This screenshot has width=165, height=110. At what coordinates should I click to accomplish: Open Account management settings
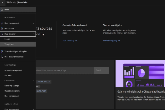pos(13,70)
